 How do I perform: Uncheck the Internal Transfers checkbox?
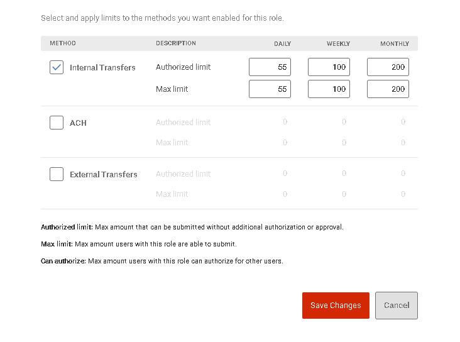click(57, 67)
